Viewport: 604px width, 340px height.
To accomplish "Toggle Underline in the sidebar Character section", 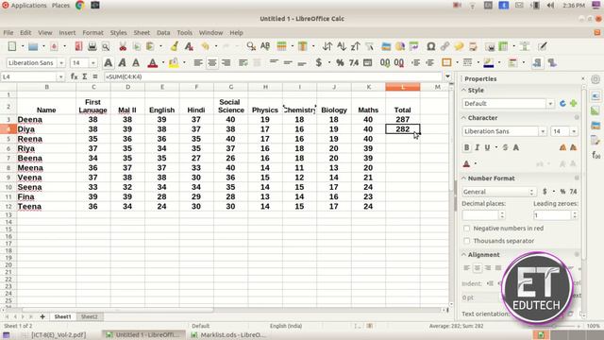I will tap(487, 147).
